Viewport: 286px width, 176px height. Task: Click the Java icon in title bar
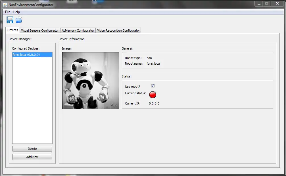pos(5,5)
